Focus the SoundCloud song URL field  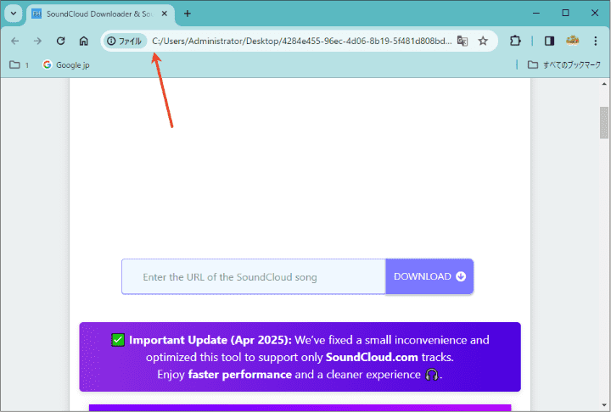[x=254, y=276]
